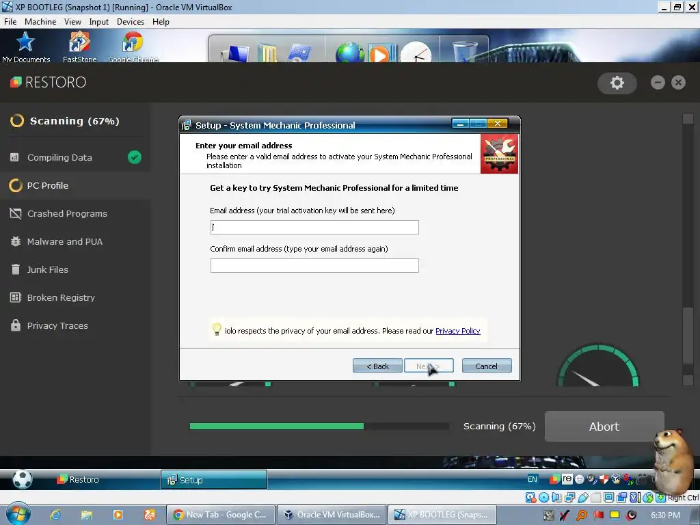Screen dimensions: 700x525
Task: Switch to Setup in XP taskbar
Action: click(214, 479)
